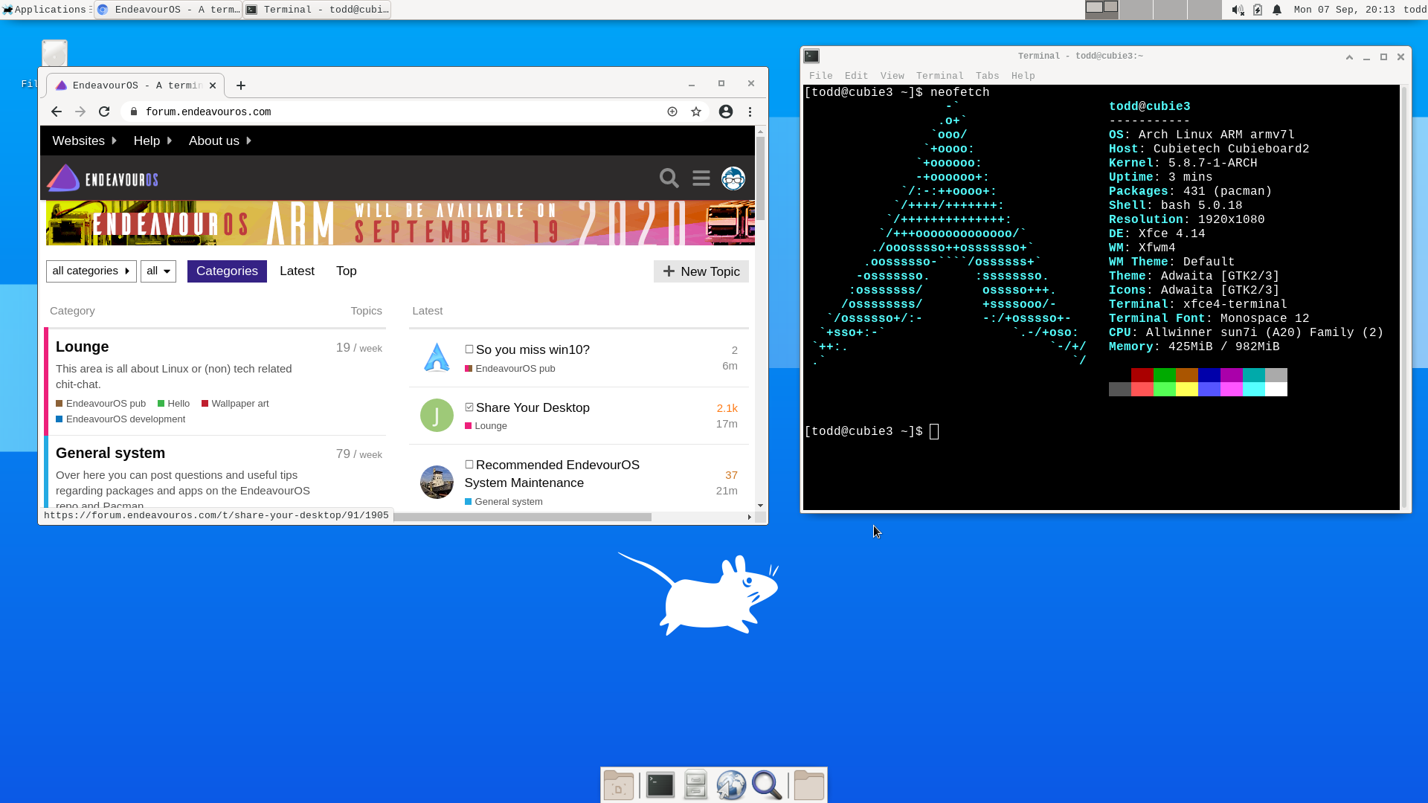Screen dimensions: 1428x803
Task: Open the application finder magnifier in the dock
Action: 767,785
